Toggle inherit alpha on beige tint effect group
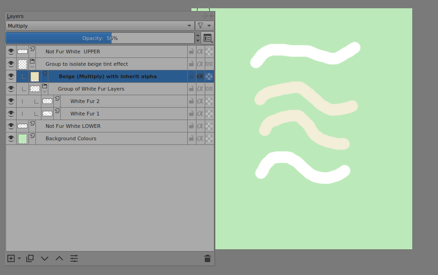This screenshot has width=438, height=275. [200, 64]
